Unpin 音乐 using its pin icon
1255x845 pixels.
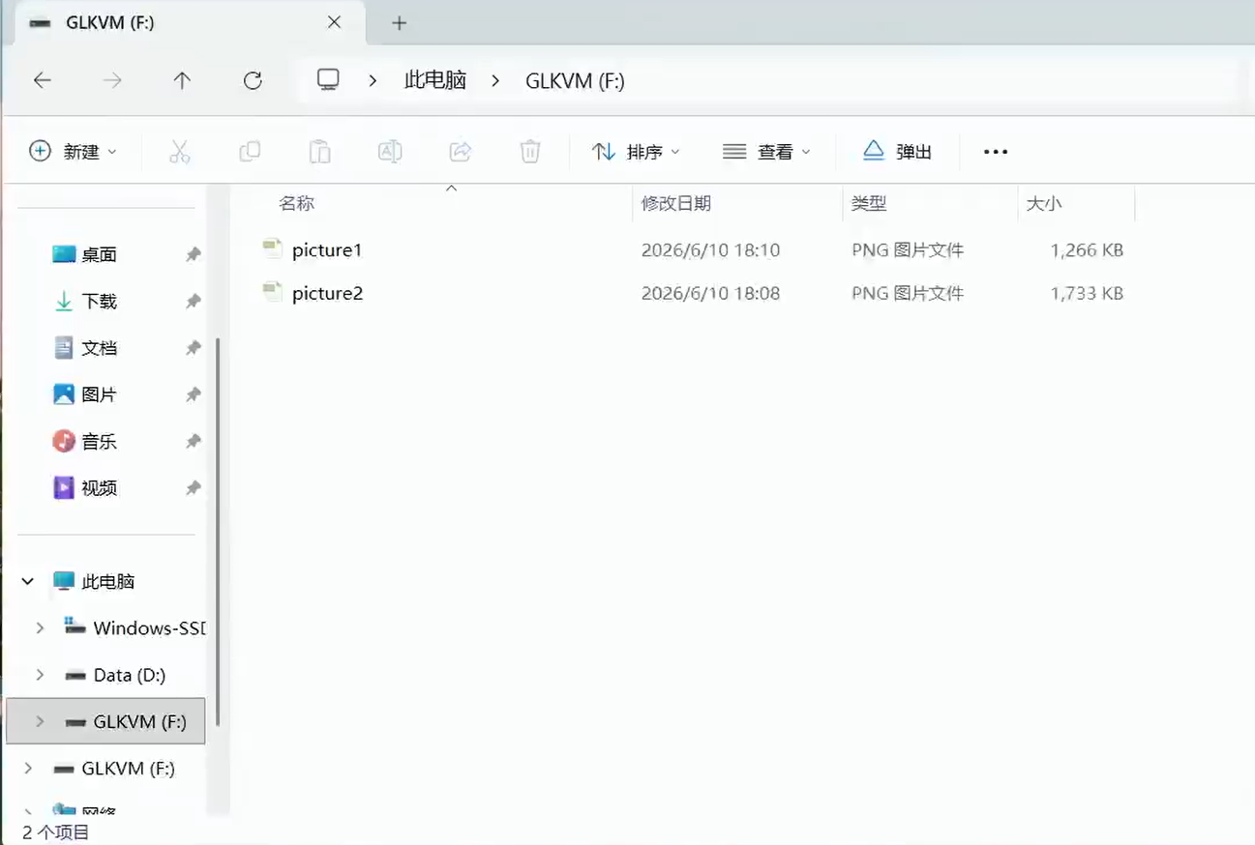[x=194, y=442]
